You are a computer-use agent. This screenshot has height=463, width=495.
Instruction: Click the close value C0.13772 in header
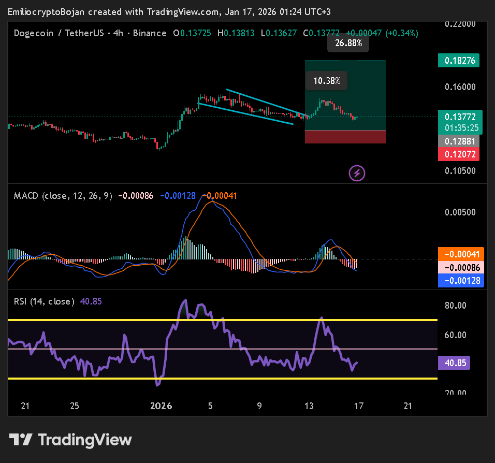click(321, 33)
